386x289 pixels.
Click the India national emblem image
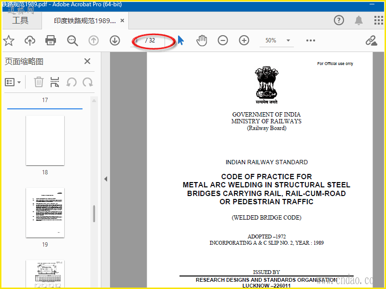pos(267,85)
